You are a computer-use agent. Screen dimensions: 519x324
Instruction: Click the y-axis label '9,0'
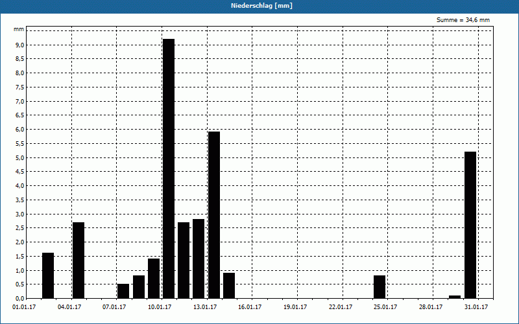[20, 45]
